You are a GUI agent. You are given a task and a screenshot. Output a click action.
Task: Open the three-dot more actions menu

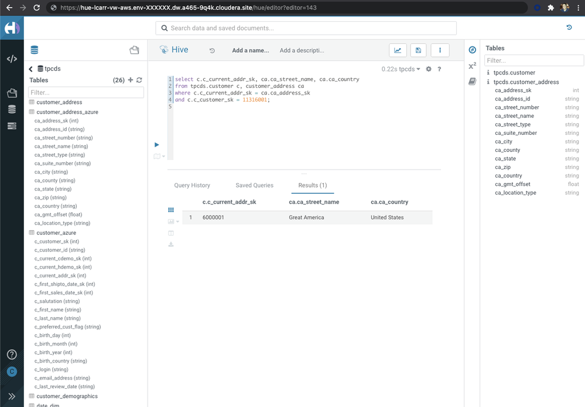pyautogui.click(x=440, y=50)
